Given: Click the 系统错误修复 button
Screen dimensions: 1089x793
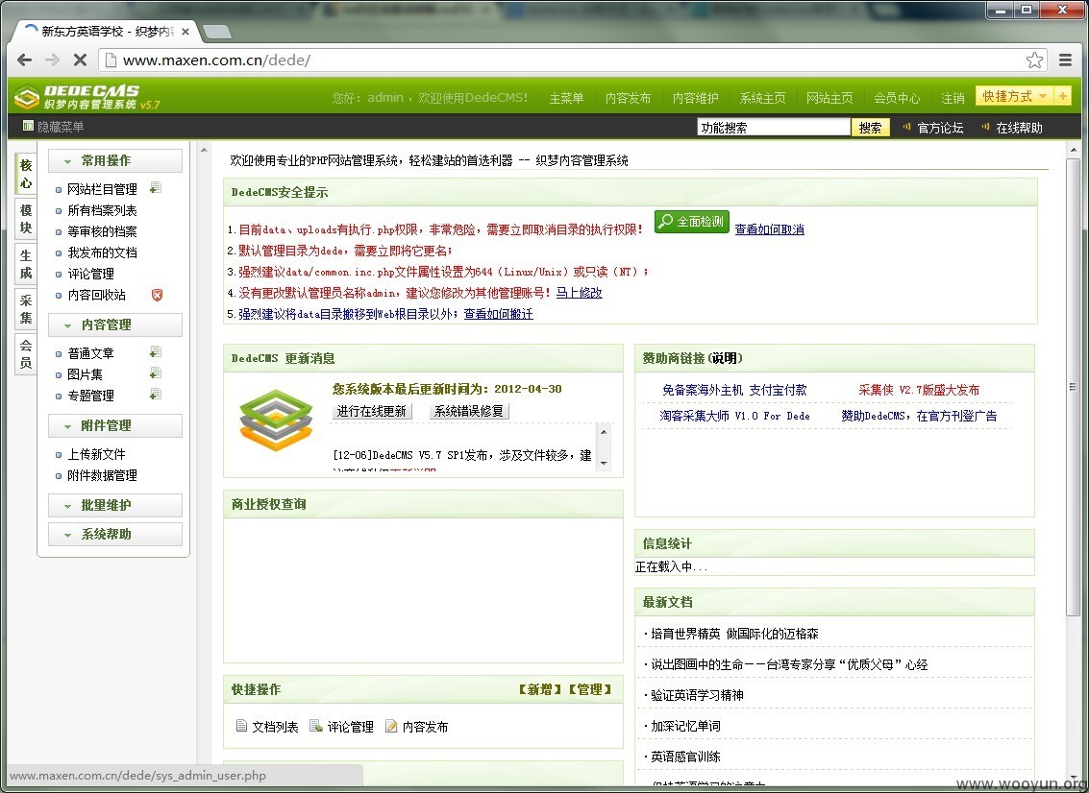Looking at the screenshot, I should pyautogui.click(x=469, y=411).
